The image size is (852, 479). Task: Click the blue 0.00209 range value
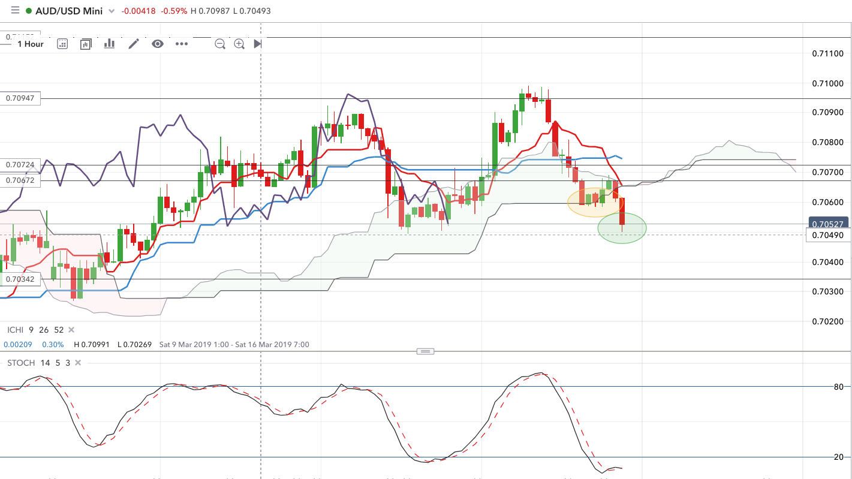coord(19,345)
